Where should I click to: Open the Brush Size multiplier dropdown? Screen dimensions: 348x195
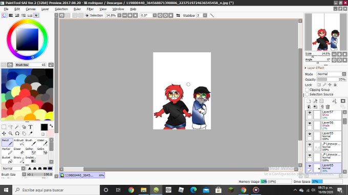(x=24, y=175)
